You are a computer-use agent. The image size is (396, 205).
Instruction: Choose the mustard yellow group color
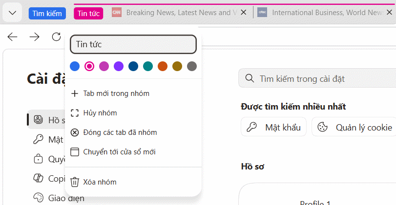tap(177, 66)
